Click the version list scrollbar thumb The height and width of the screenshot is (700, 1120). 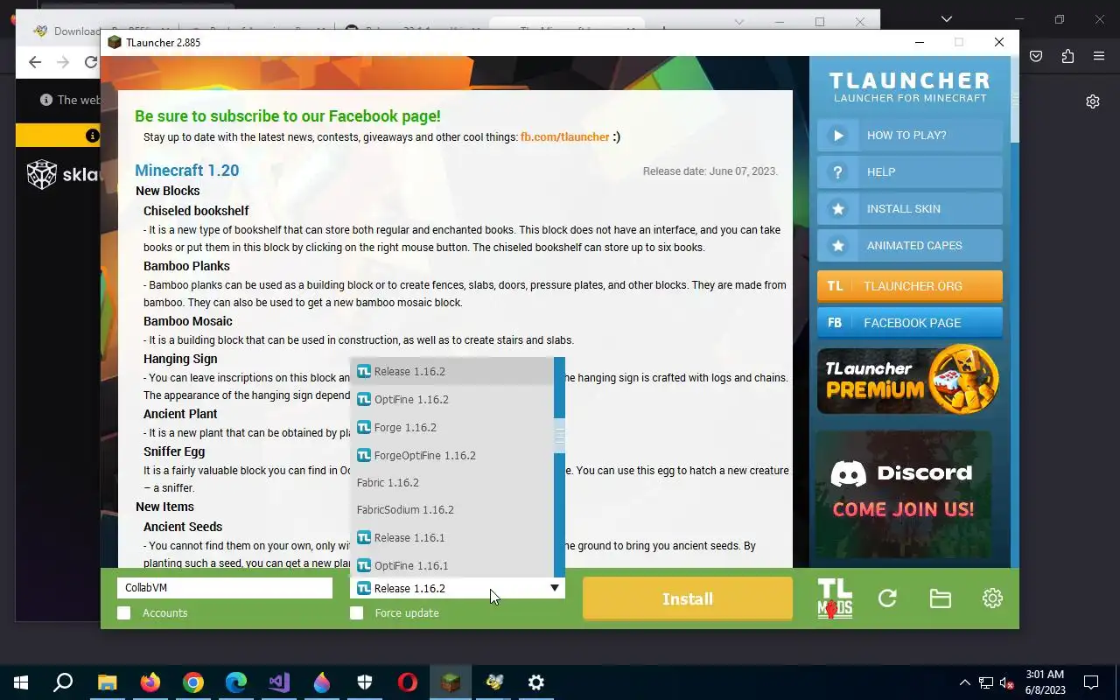560,434
